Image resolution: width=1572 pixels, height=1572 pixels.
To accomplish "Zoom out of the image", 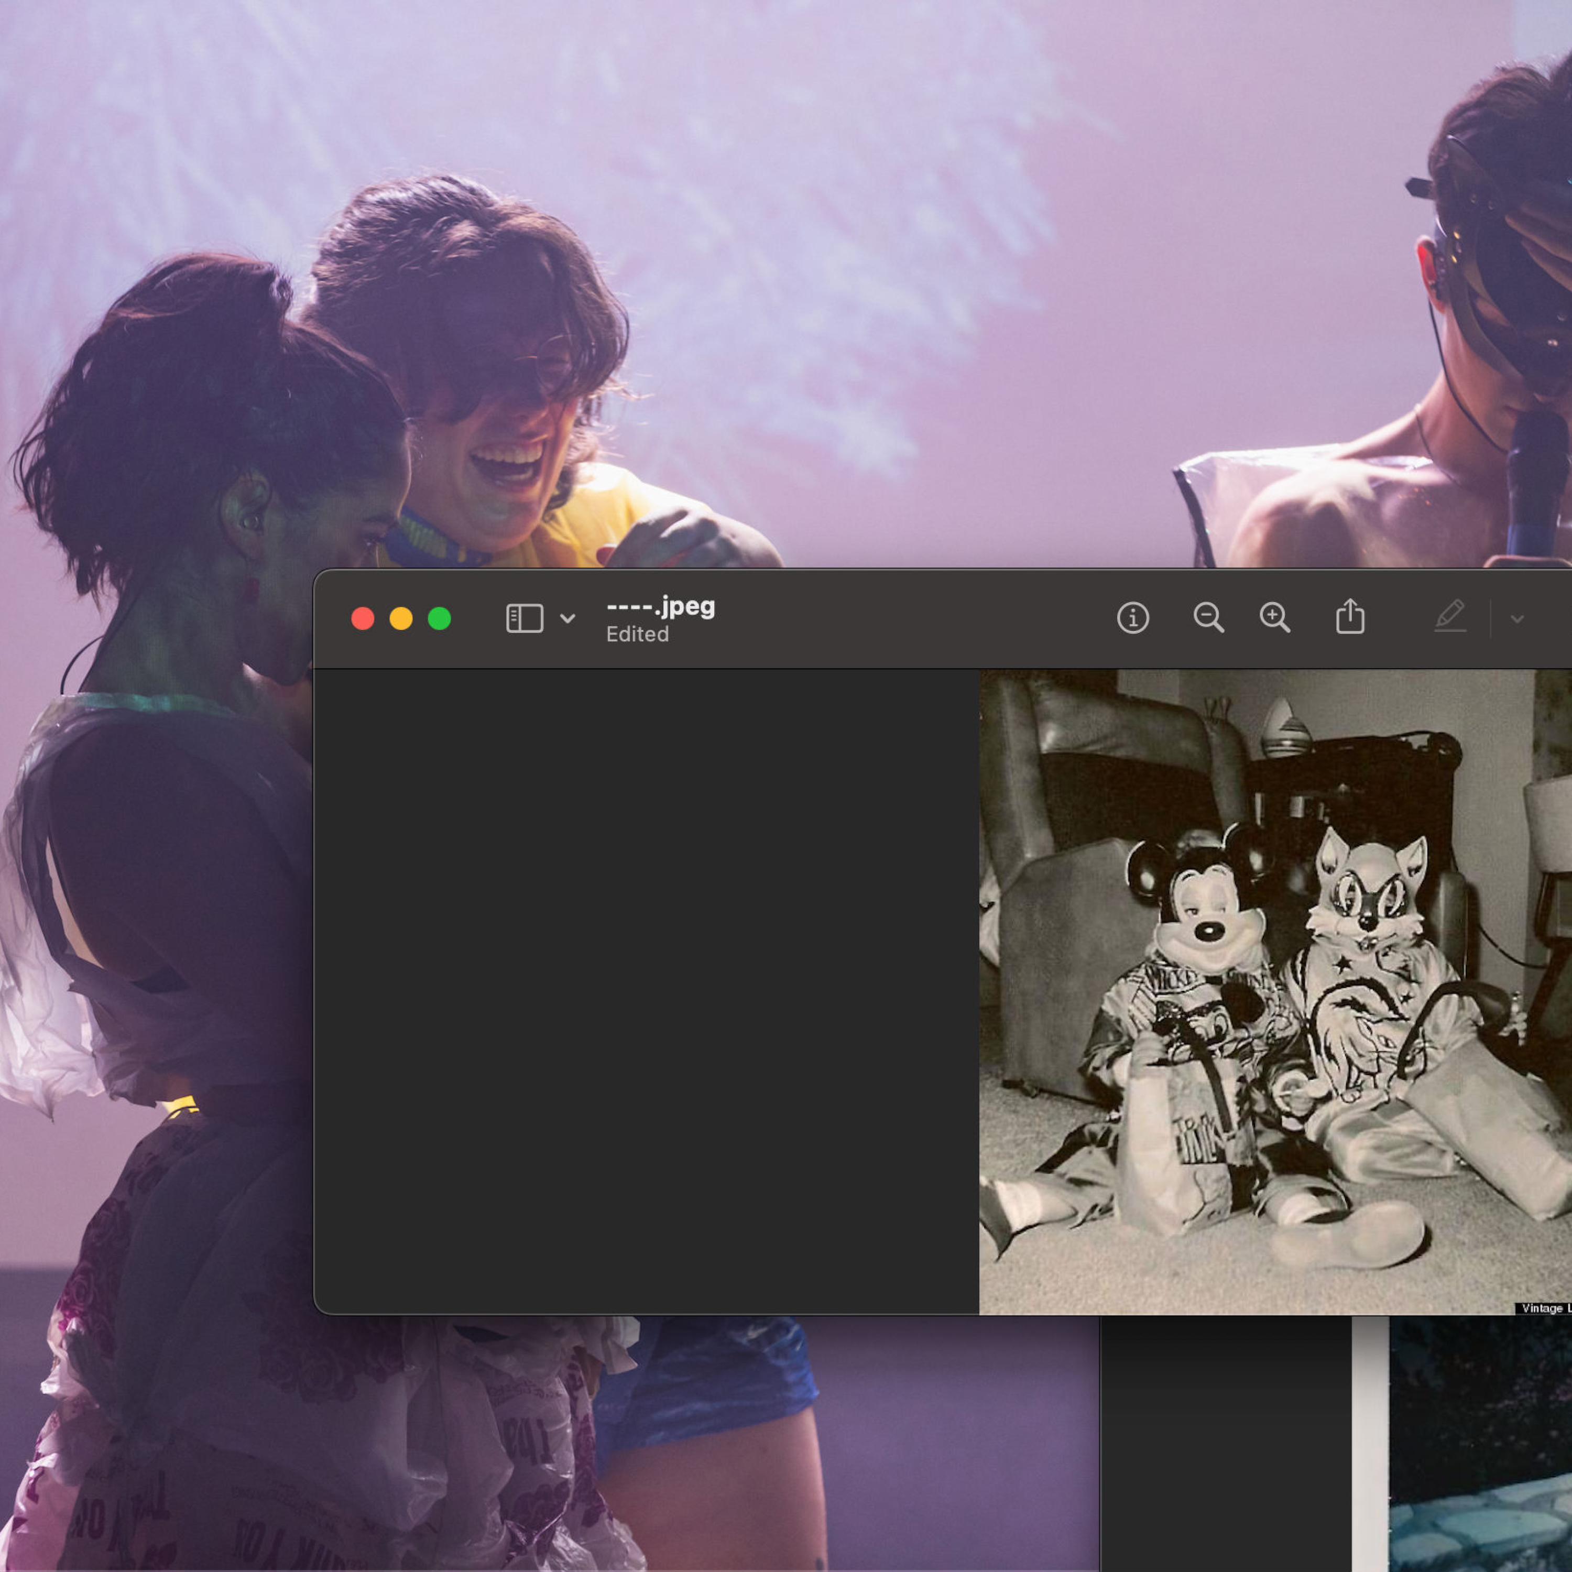I will point(1207,618).
